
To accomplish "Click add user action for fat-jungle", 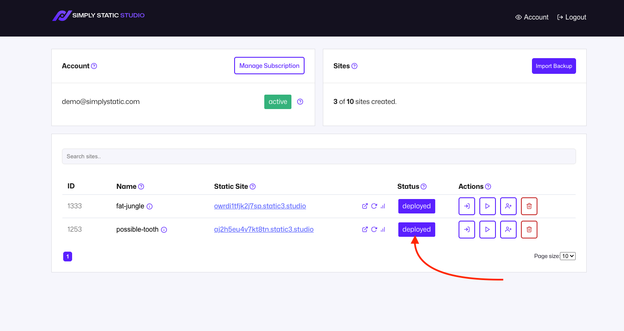I will (x=508, y=206).
